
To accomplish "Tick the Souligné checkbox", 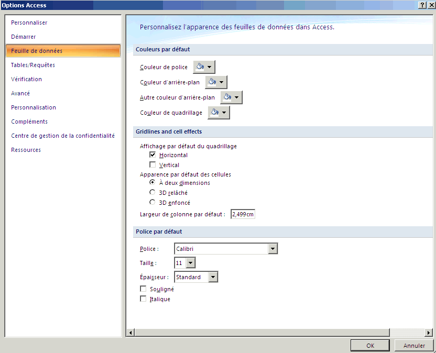I will [144, 289].
